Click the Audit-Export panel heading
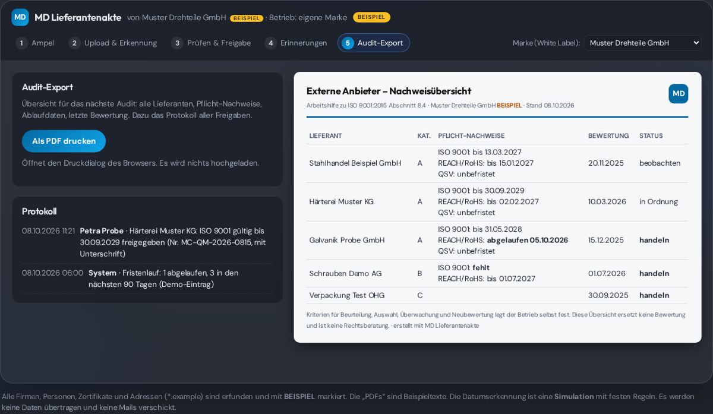713x414 pixels. (48, 87)
